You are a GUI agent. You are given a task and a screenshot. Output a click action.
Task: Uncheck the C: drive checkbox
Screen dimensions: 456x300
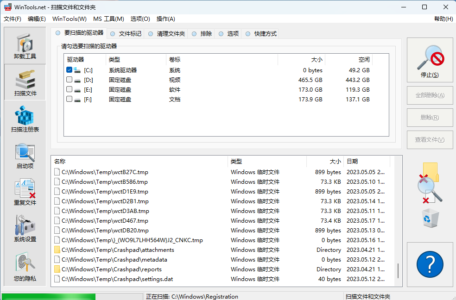69,70
